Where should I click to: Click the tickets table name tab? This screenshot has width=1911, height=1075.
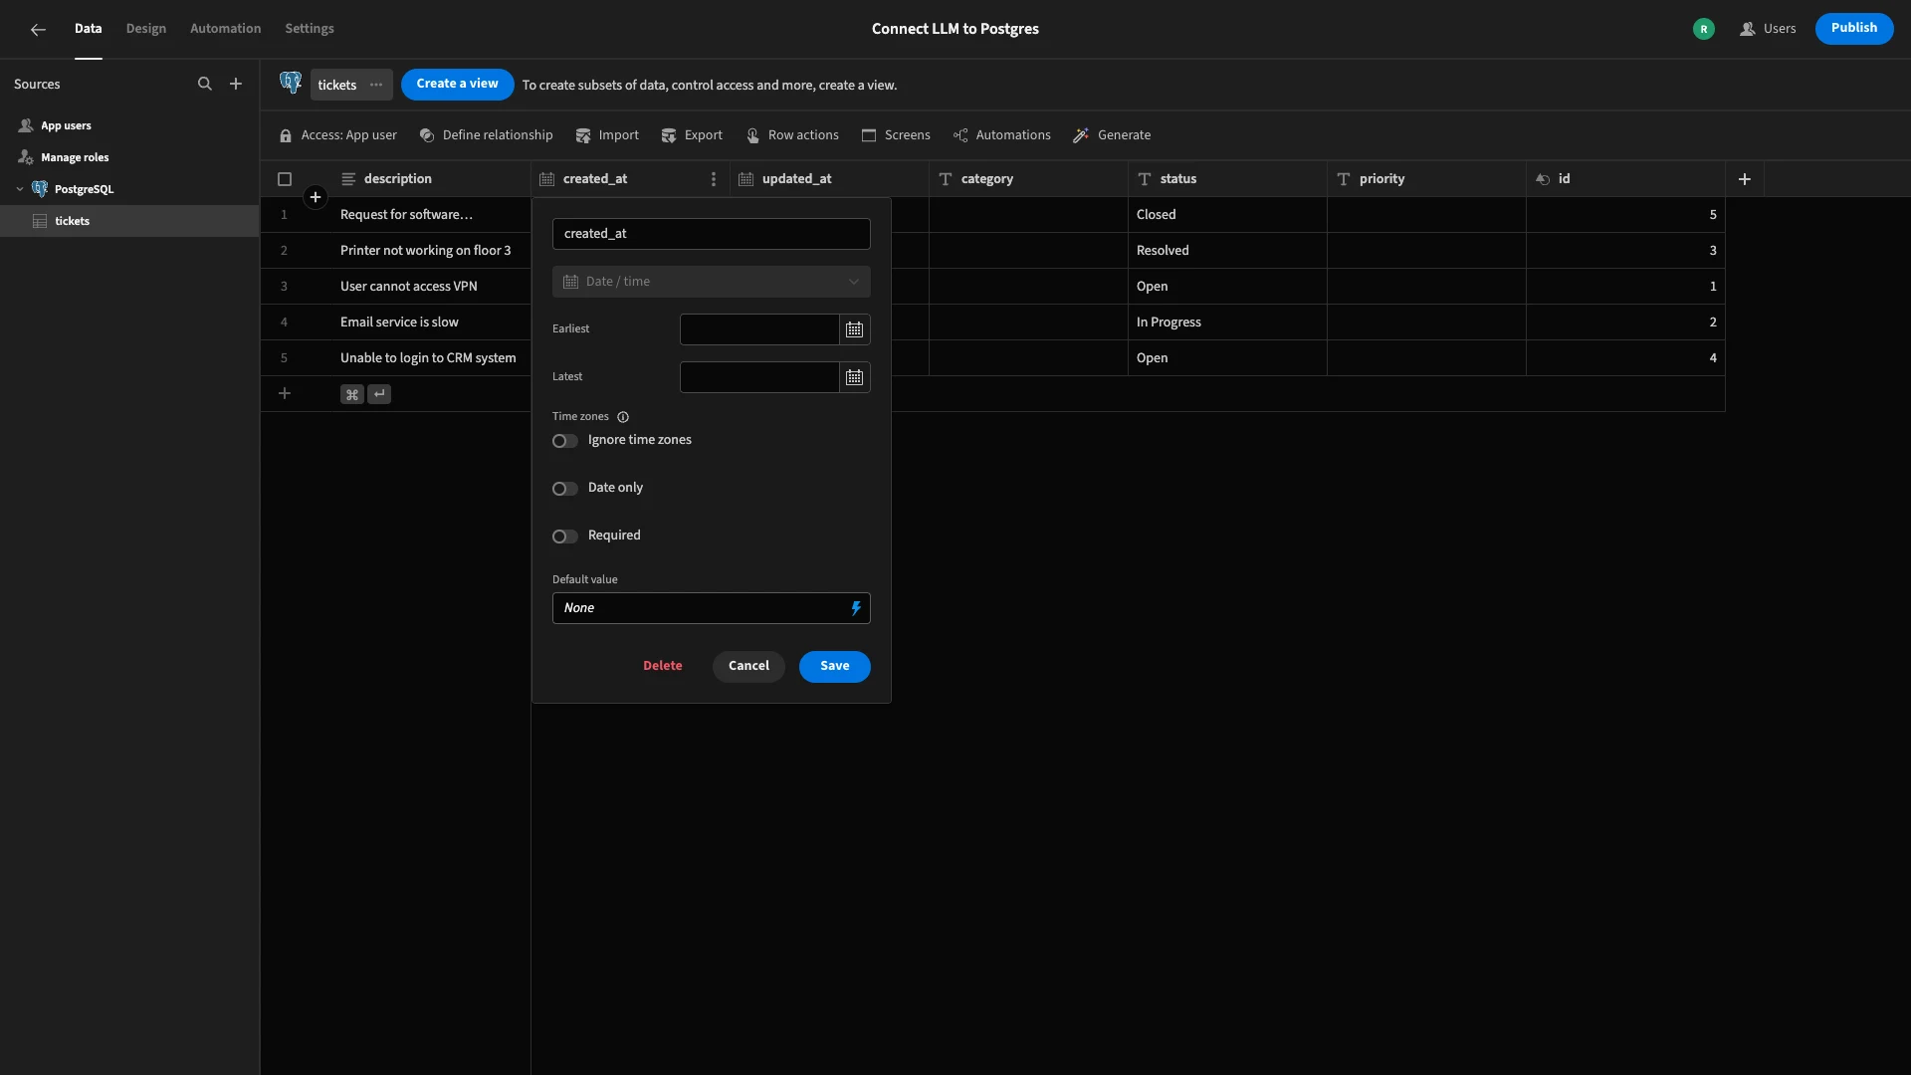(337, 85)
